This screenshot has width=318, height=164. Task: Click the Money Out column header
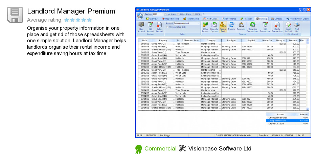click(x=267, y=41)
